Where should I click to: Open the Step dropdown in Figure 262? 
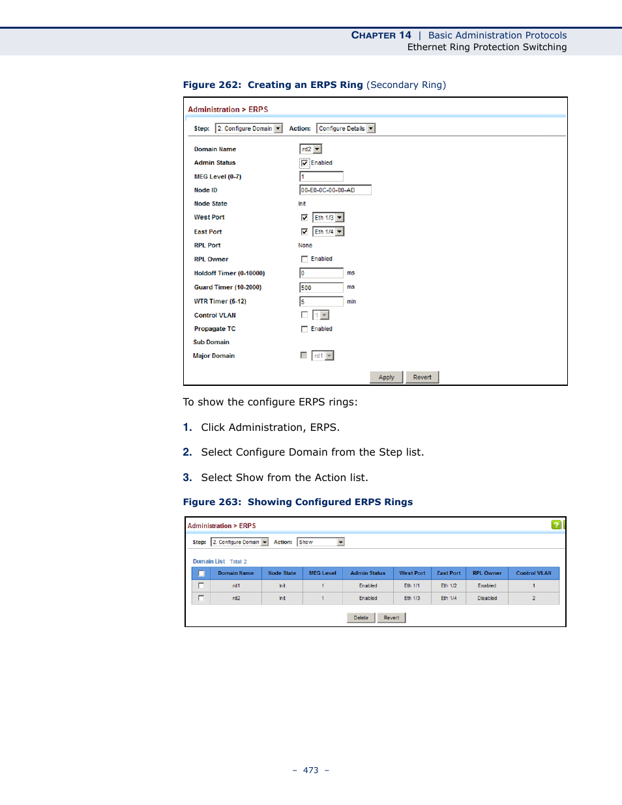click(249, 128)
